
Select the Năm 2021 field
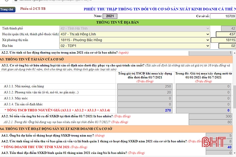tap(110, 16)
